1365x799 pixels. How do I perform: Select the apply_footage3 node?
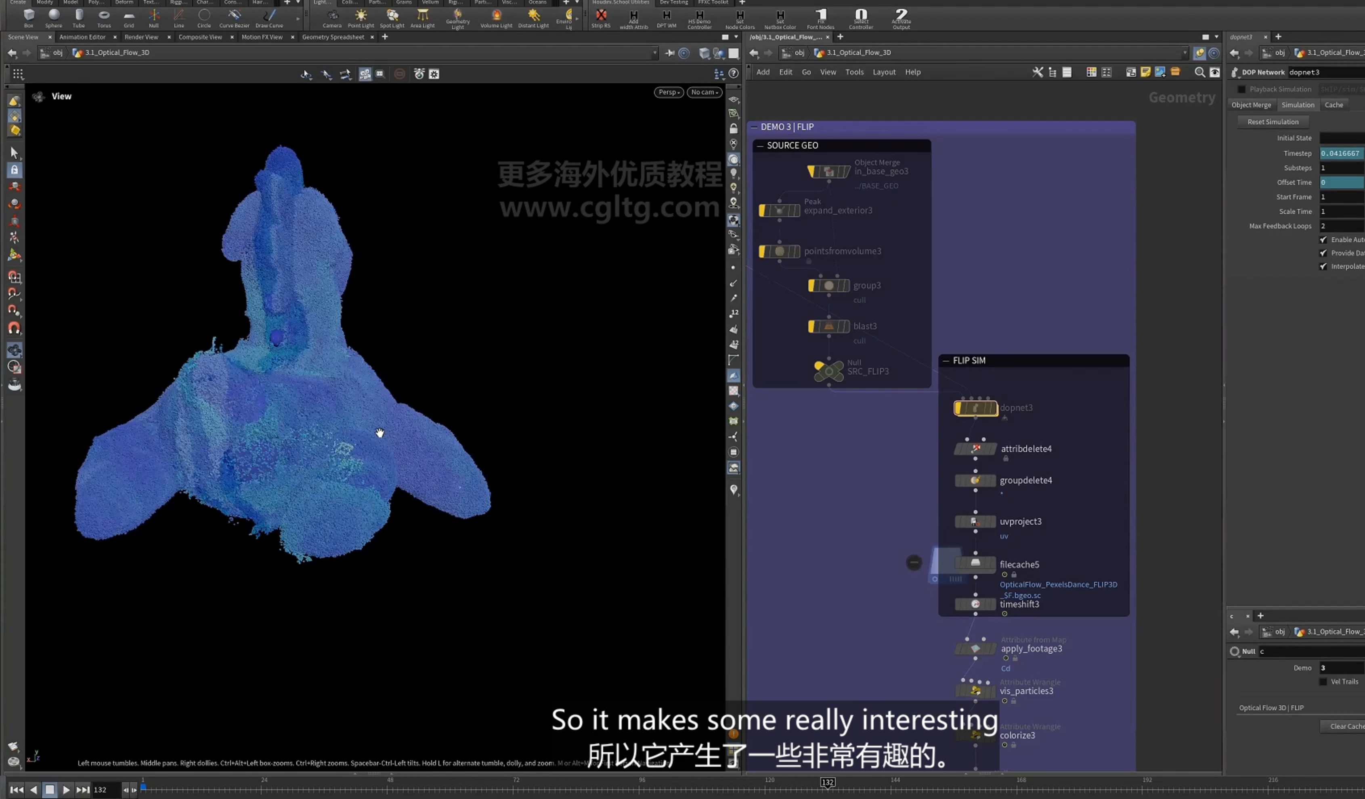click(975, 648)
